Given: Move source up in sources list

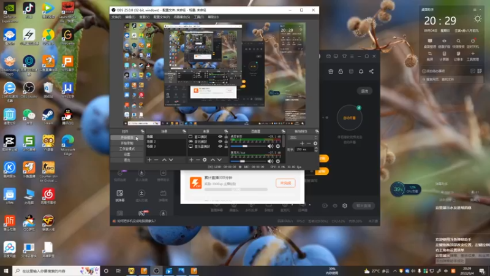Looking at the screenshot, I should coord(213,160).
